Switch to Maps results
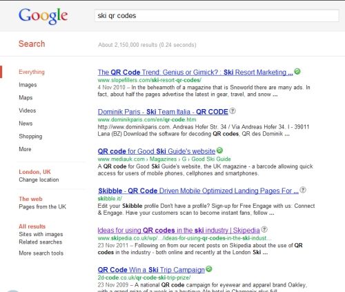 [26, 98]
